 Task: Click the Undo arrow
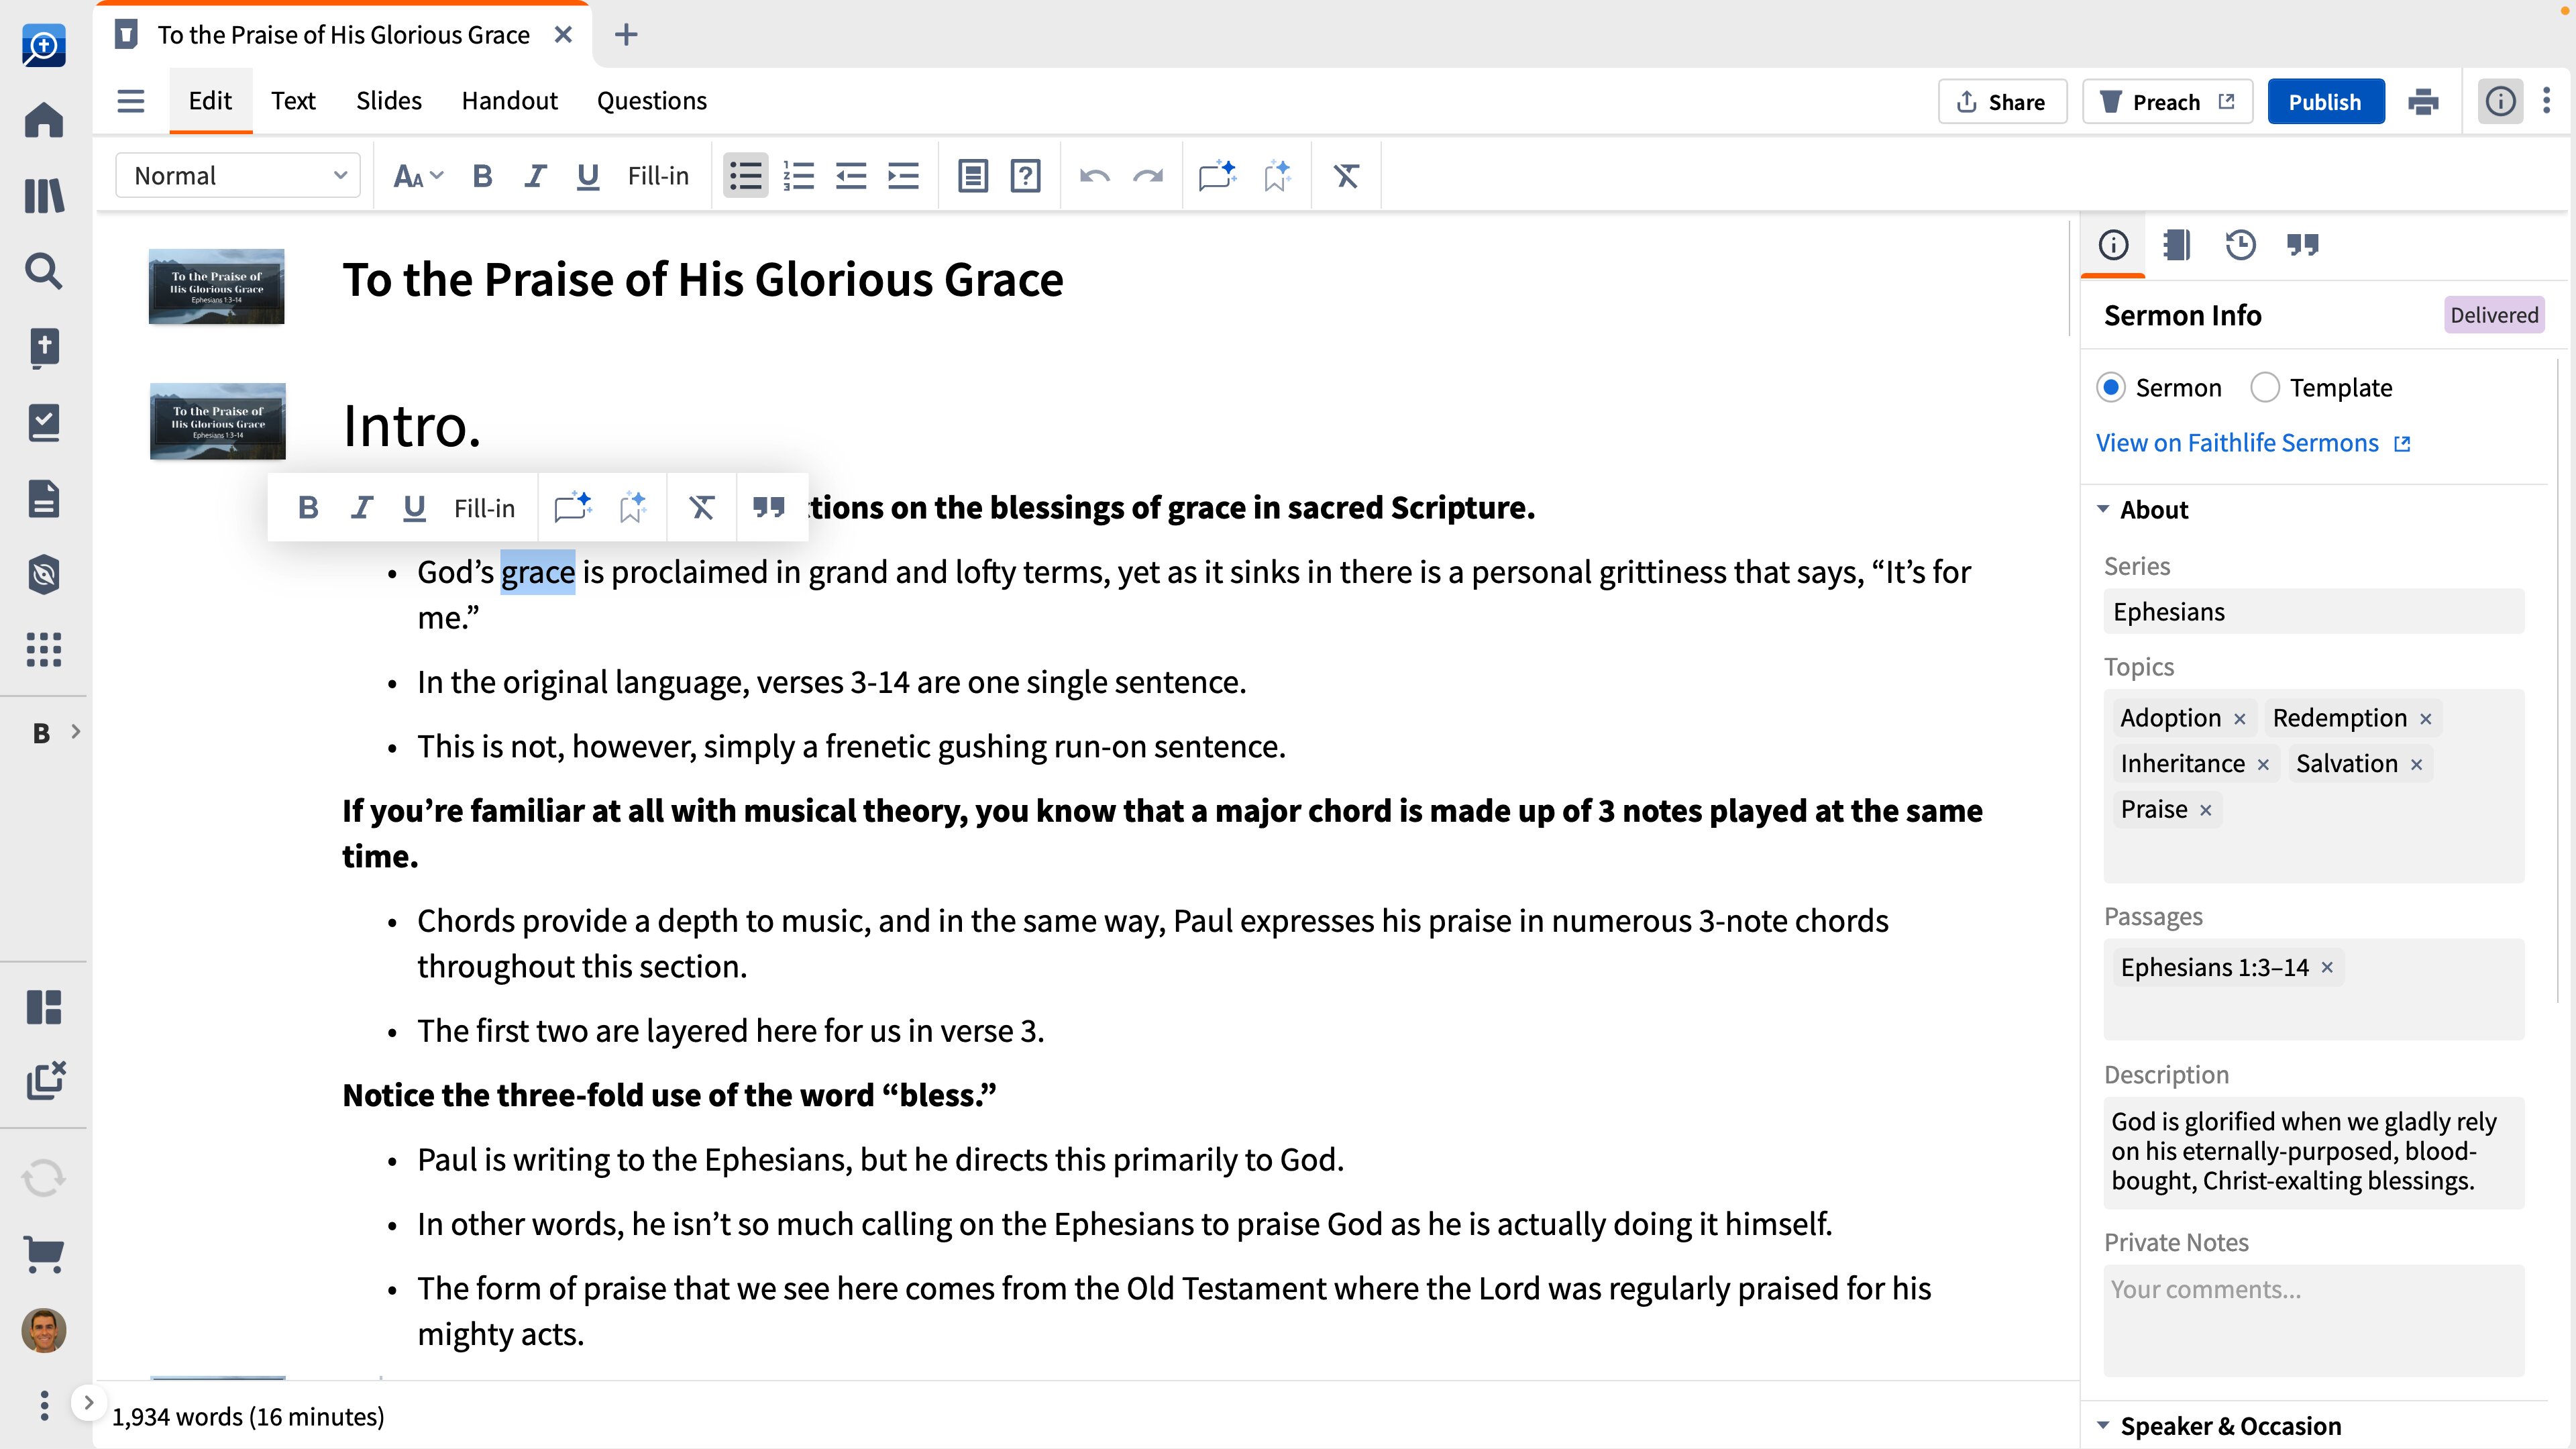pos(1095,176)
